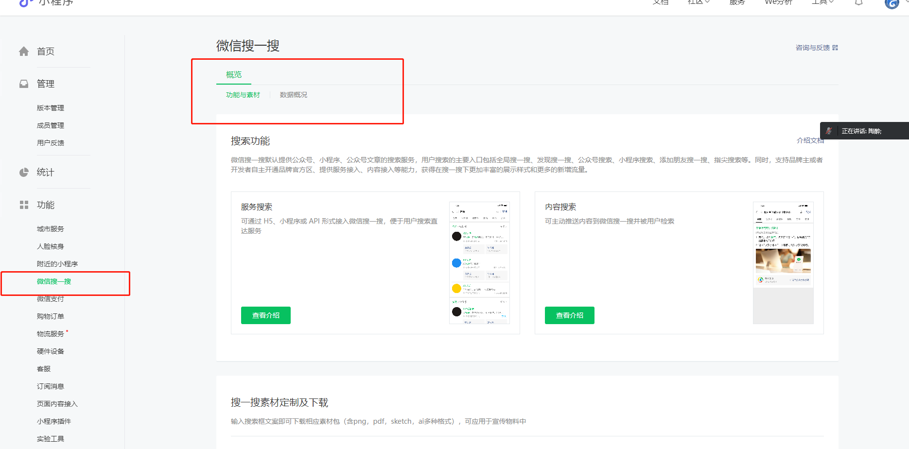Viewport: 909px width, 449px height.
Task: Open 附近的小程序 in the sidebar
Action: click(57, 264)
